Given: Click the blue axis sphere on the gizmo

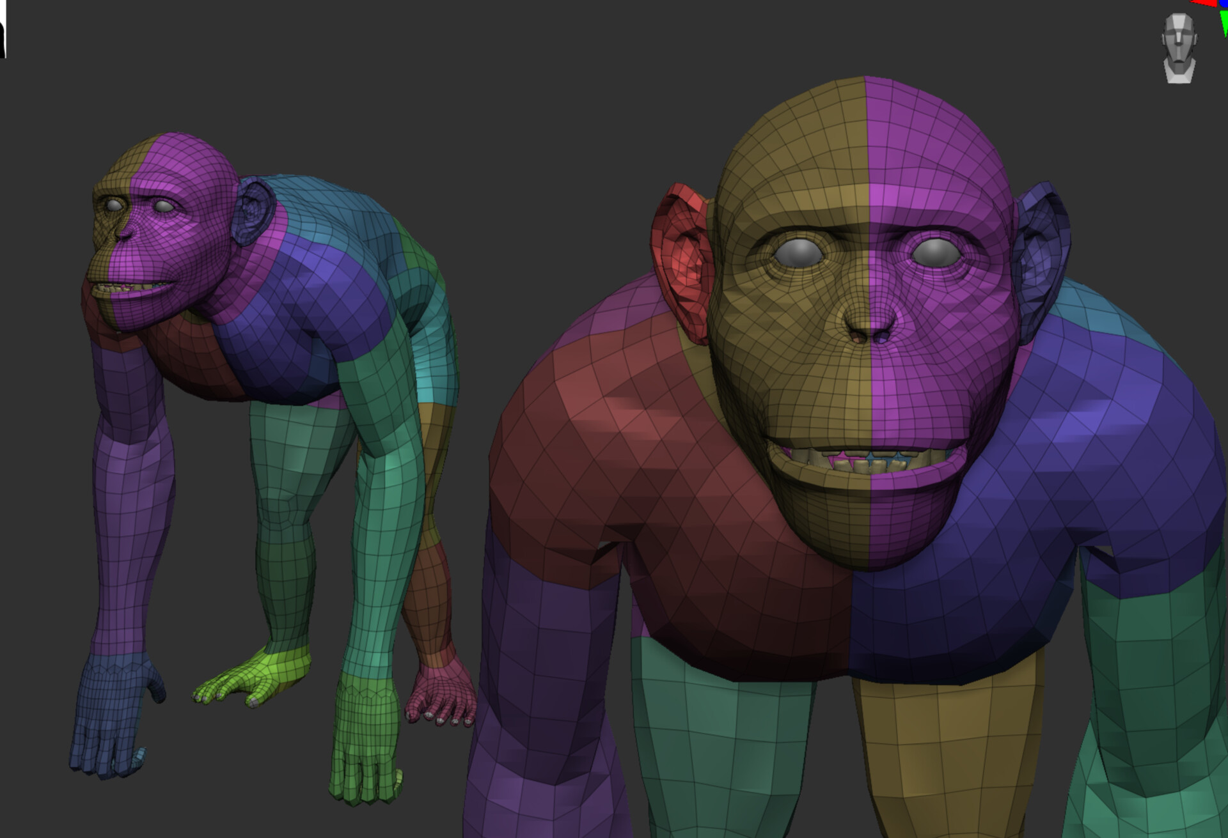Looking at the screenshot, I should click(1224, 4).
